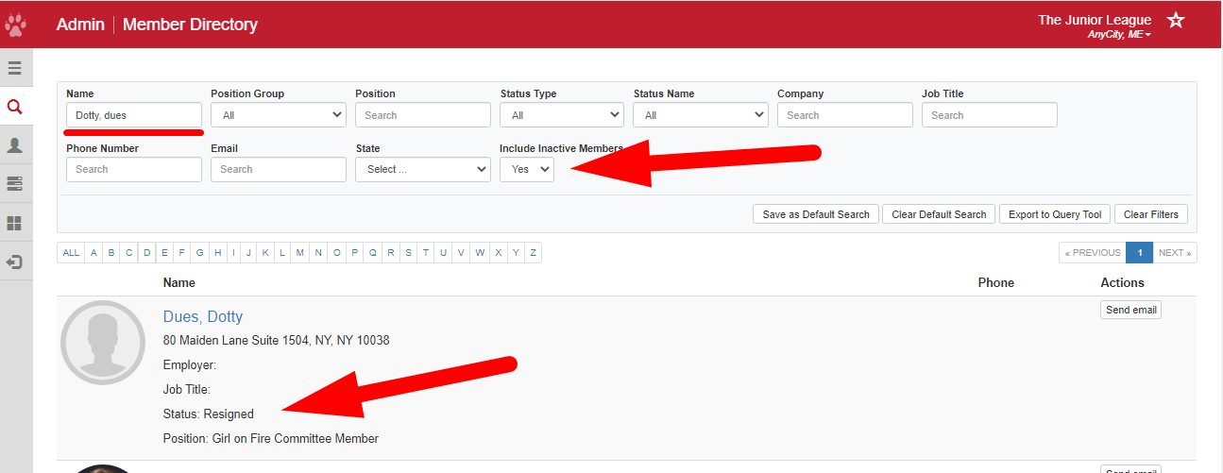Image resolution: width=1223 pixels, height=473 pixels.
Task: Click Save as Default Search button
Action: point(816,214)
